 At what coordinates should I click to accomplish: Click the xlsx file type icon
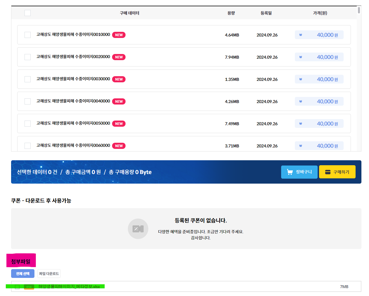[29, 287]
